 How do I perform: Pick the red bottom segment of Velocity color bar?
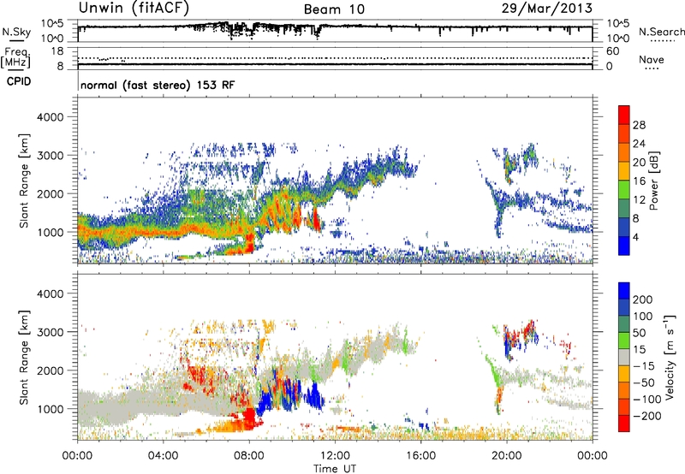624,424
